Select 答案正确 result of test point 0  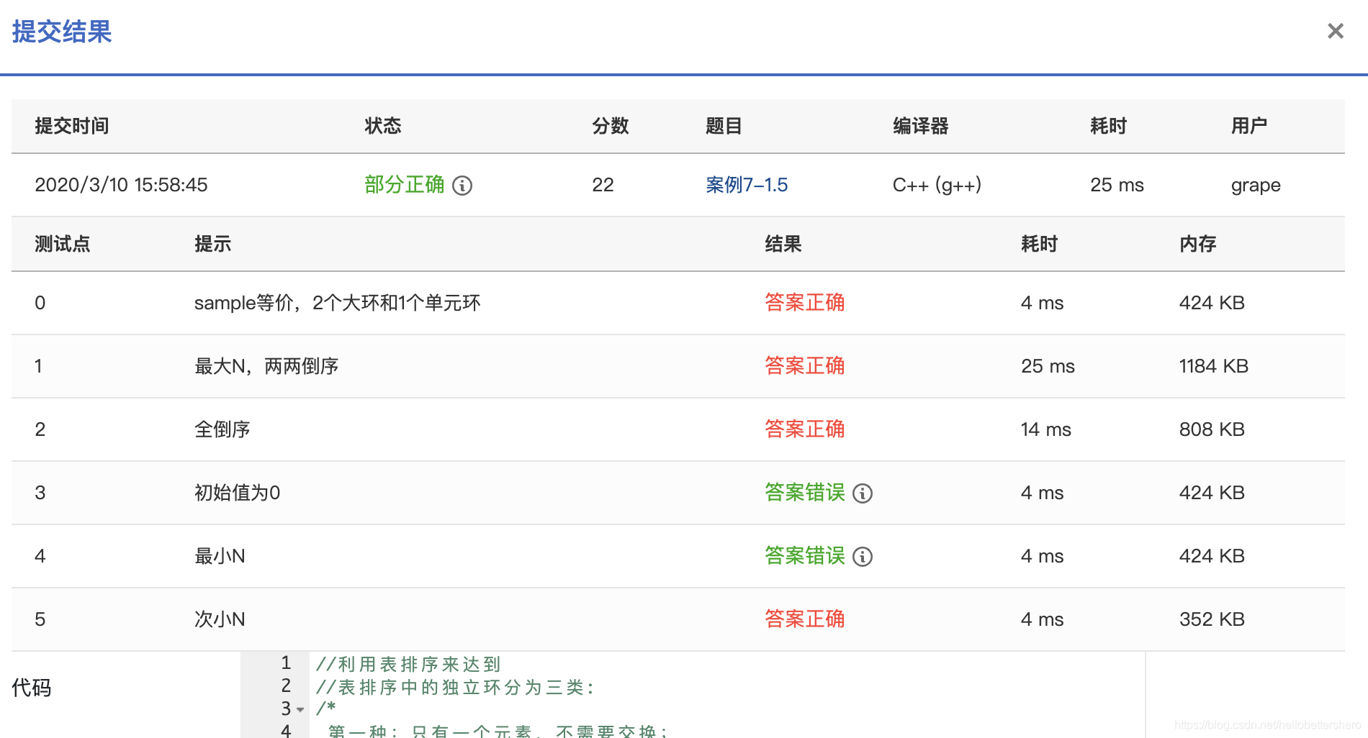tap(804, 303)
